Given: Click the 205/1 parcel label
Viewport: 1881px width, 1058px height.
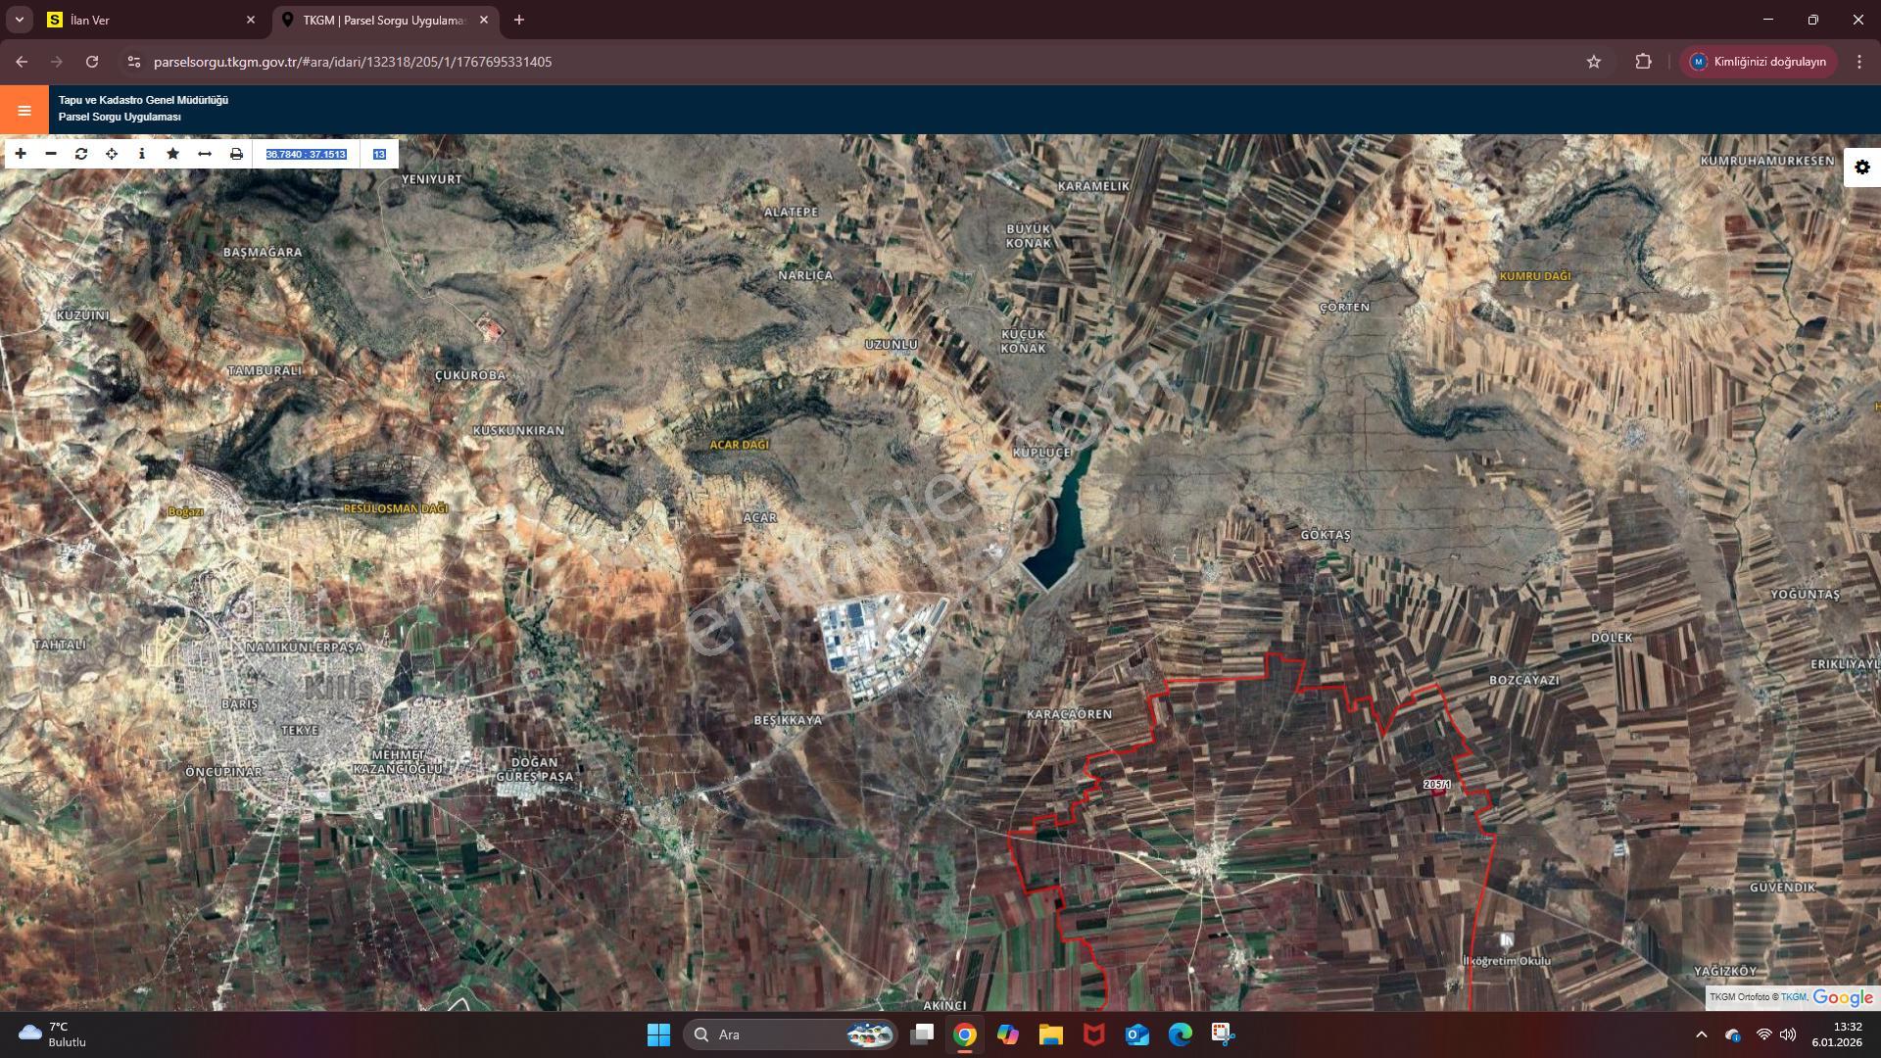Looking at the screenshot, I should (1436, 785).
